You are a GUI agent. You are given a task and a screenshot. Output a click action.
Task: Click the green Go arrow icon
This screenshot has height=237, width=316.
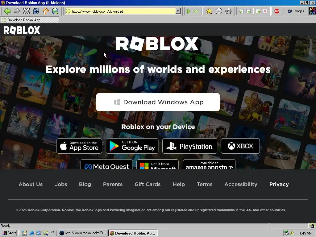click(189, 11)
